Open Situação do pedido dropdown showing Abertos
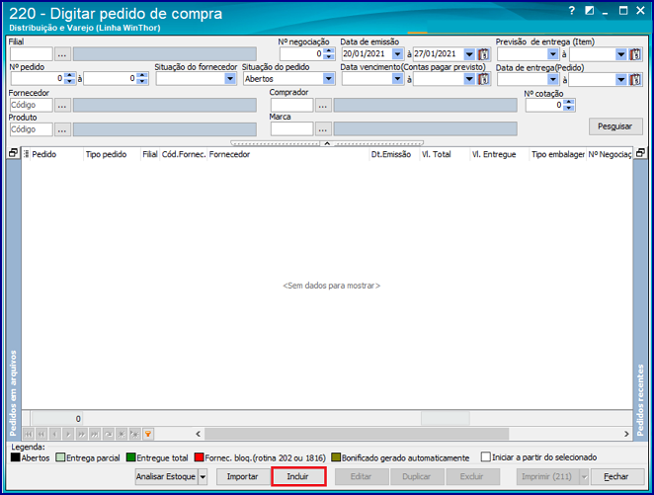 pyautogui.click(x=329, y=79)
